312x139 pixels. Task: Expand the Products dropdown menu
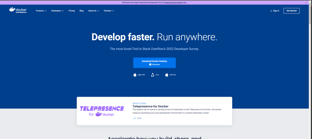(41, 11)
